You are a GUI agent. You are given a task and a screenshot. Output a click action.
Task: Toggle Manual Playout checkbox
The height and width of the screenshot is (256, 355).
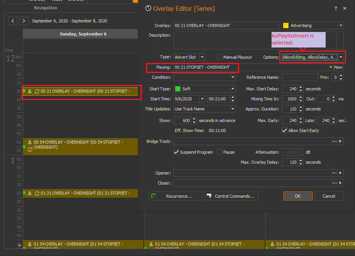point(219,57)
